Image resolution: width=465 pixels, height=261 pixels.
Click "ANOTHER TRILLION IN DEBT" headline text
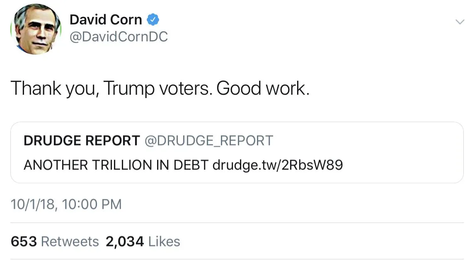[116, 165]
